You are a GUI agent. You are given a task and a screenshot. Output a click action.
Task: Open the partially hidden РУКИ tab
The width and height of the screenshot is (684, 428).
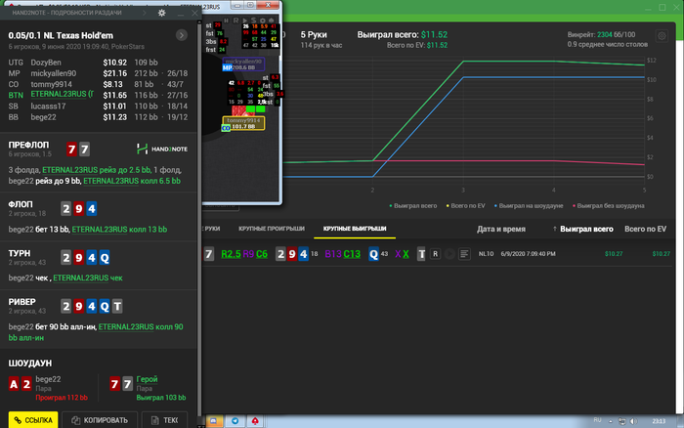tap(212, 229)
